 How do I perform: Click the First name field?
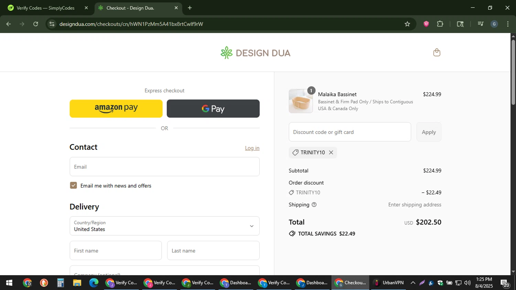point(116,250)
